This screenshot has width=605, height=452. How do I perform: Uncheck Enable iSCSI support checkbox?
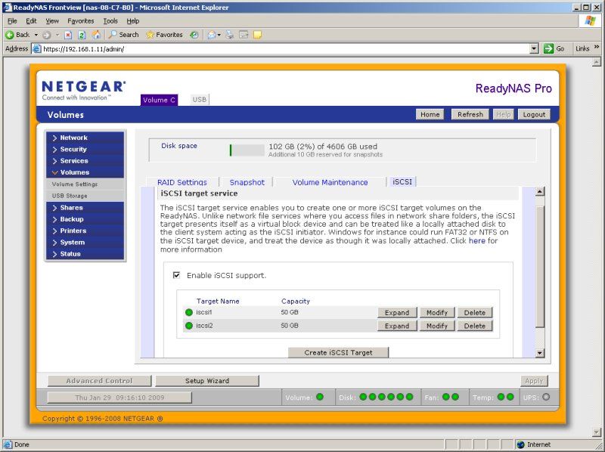[176, 275]
